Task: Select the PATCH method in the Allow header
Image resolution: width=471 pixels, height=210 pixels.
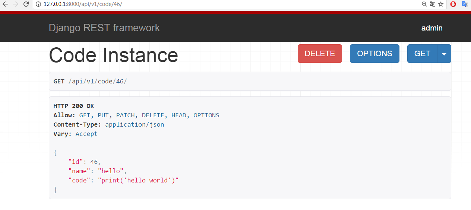Action: (x=125, y=115)
